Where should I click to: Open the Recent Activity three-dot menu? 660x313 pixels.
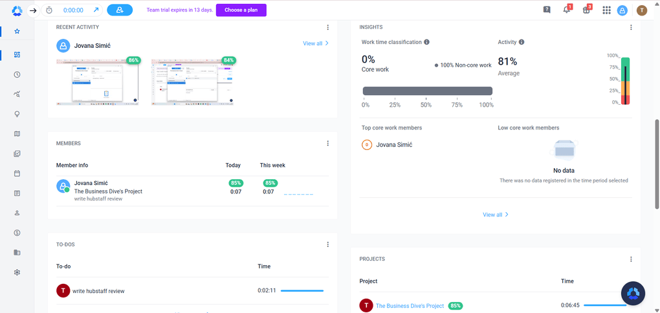click(328, 27)
